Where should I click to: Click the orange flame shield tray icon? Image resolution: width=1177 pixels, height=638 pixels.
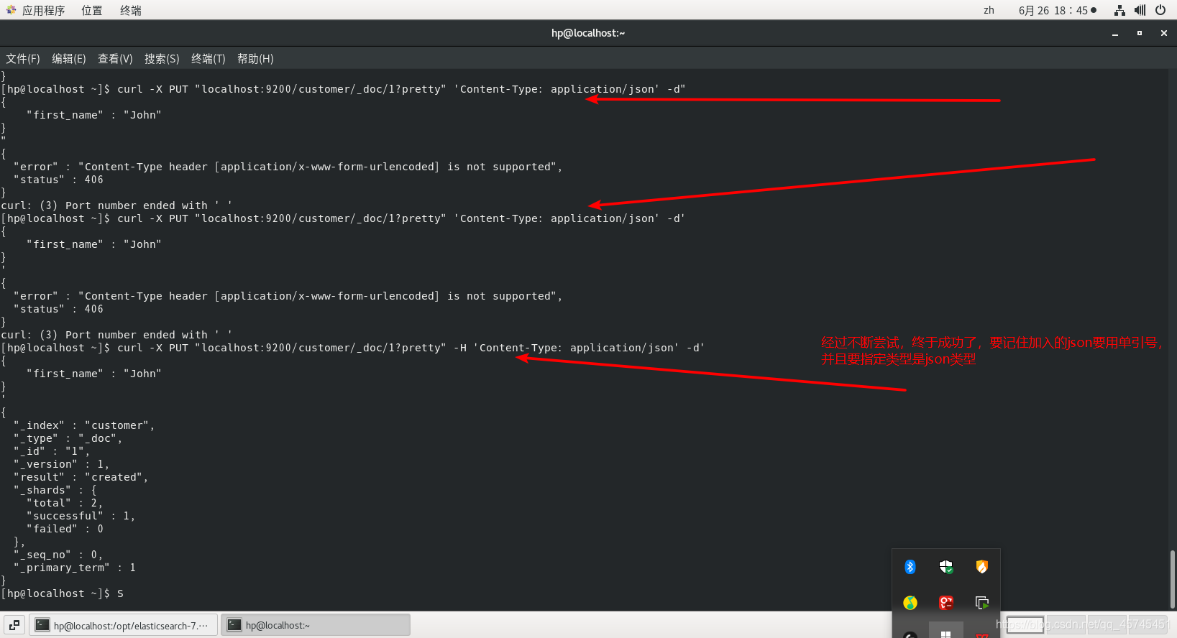pos(982,567)
